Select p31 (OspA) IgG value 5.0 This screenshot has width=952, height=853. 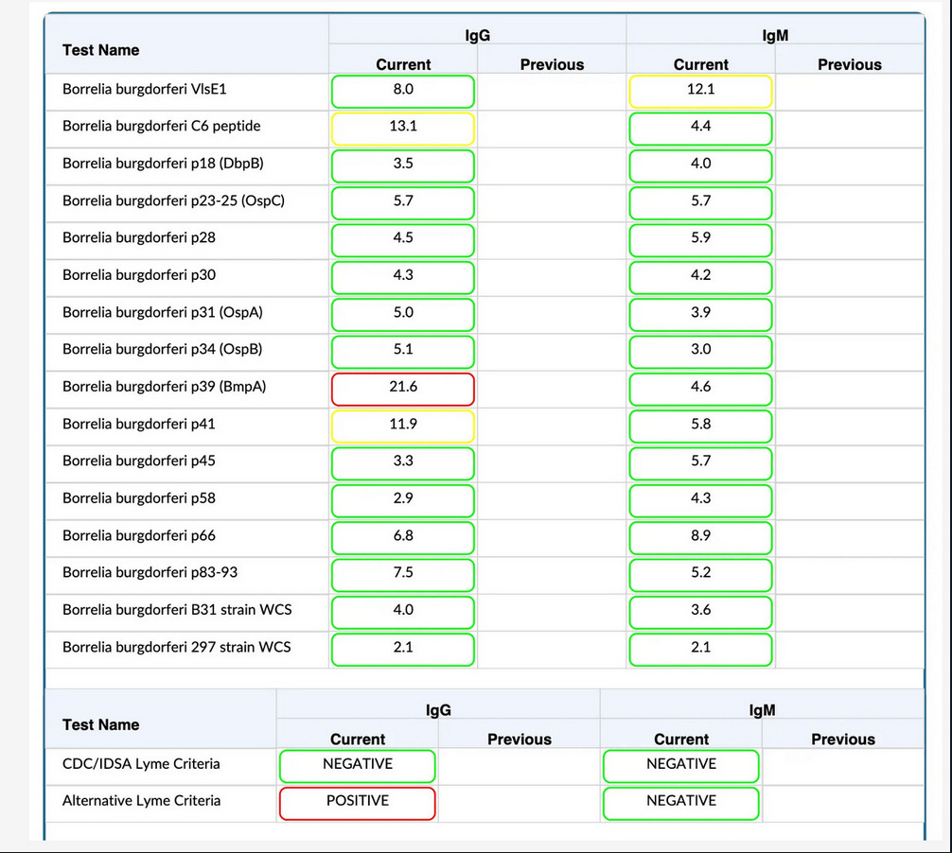coord(403,315)
